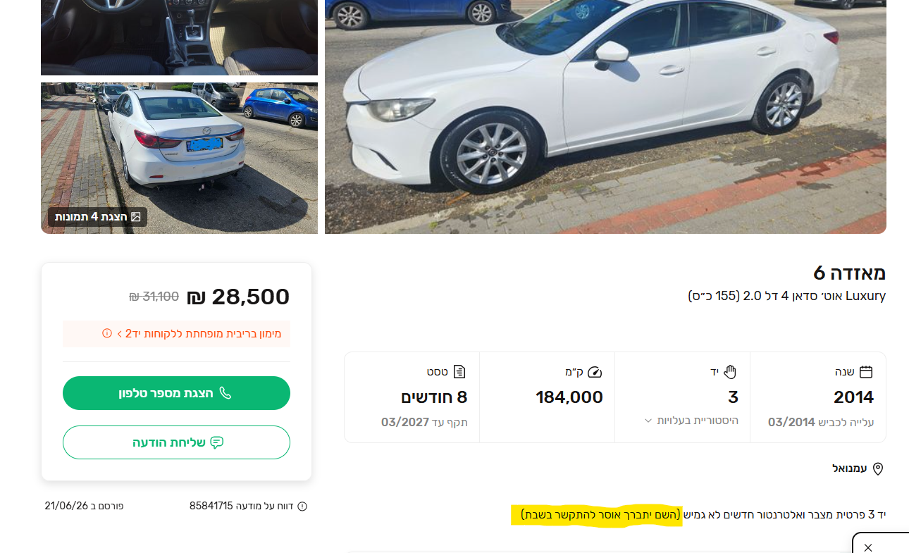Click the location pin icon beside עמנואל
The width and height of the screenshot is (909, 553).
[x=878, y=468]
